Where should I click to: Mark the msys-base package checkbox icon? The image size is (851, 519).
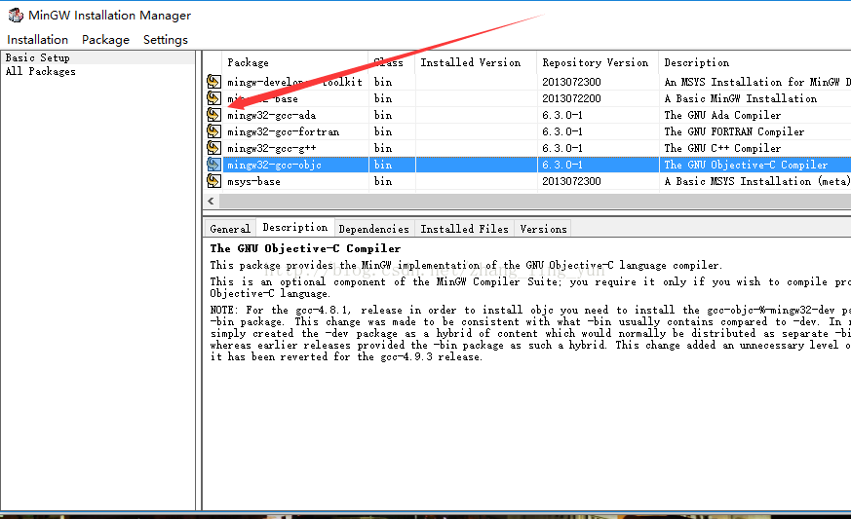213,180
